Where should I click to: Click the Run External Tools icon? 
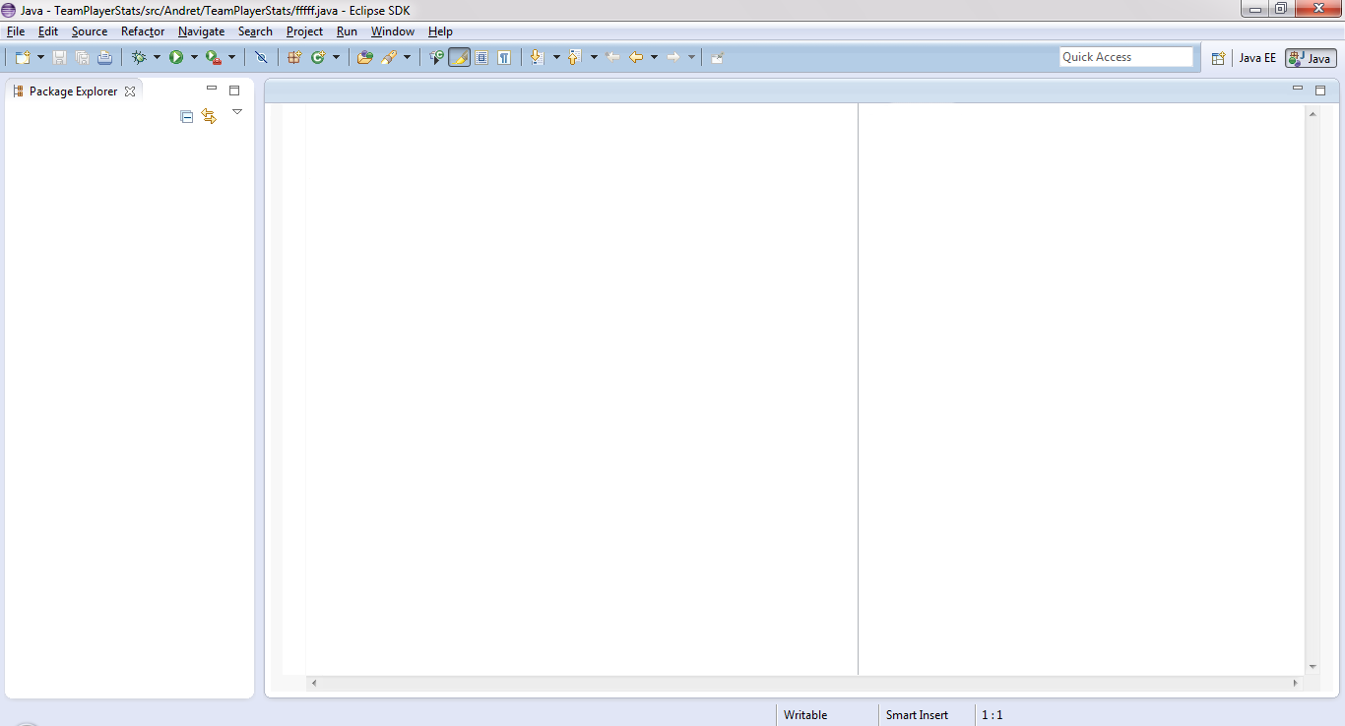coord(214,57)
